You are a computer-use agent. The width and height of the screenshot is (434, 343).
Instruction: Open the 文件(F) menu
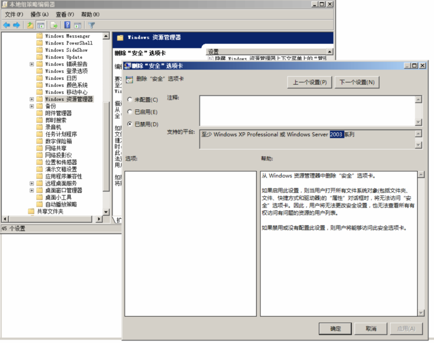[x=14, y=14]
